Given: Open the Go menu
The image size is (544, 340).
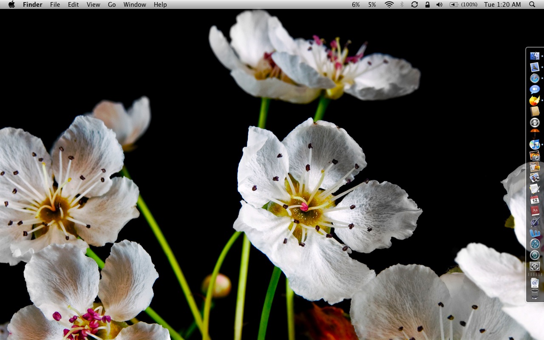Looking at the screenshot, I should [x=112, y=5].
